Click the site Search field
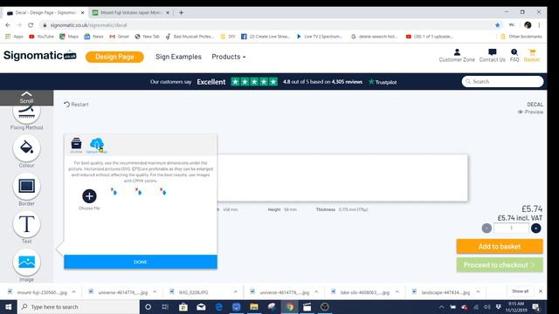 [502, 81]
